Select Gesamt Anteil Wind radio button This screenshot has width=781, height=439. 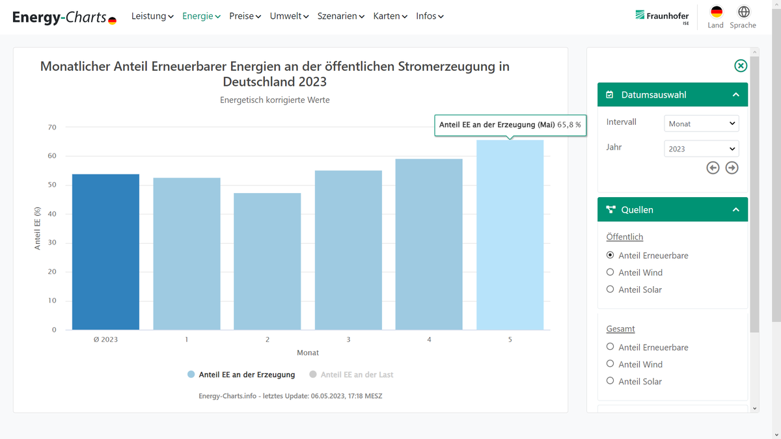[610, 364]
